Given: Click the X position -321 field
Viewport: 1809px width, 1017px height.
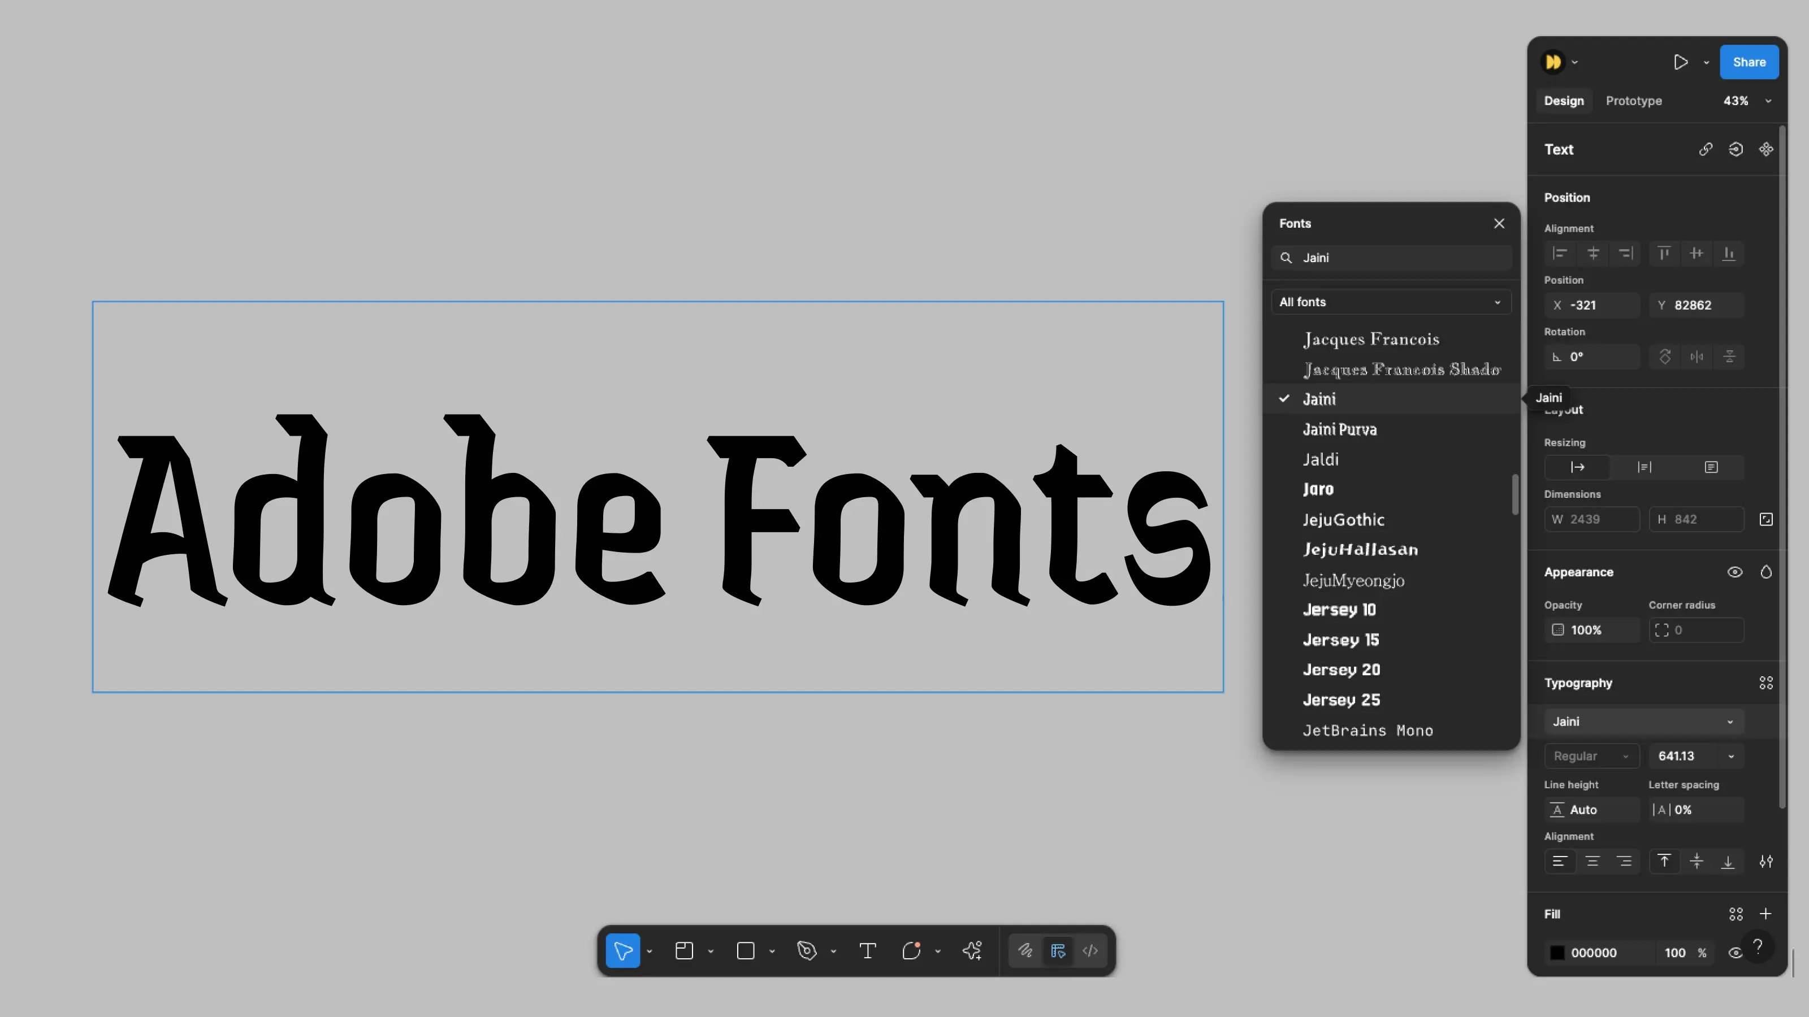Looking at the screenshot, I should pyautogui.click(x=1592, y=305).
